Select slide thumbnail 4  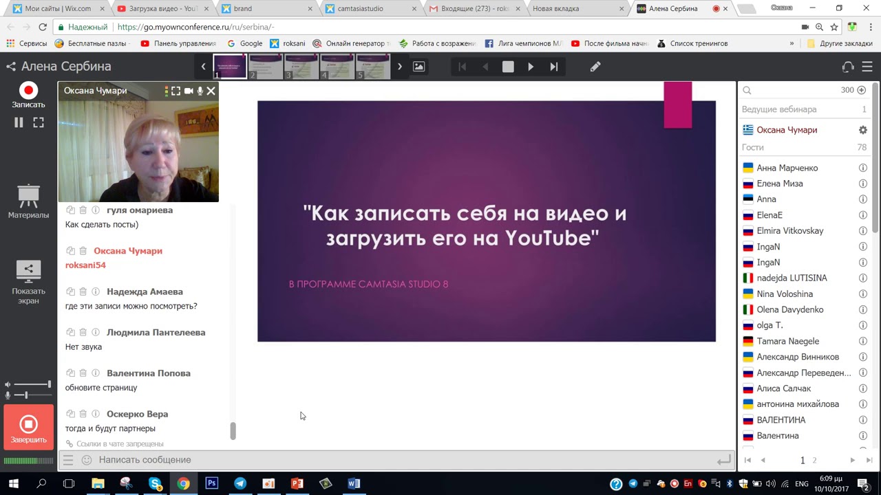point(337,67)
